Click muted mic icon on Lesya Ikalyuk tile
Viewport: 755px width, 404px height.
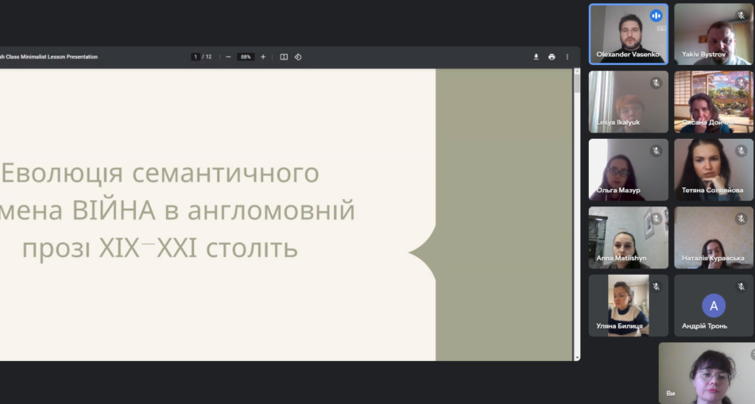click(x=656, y=83)
